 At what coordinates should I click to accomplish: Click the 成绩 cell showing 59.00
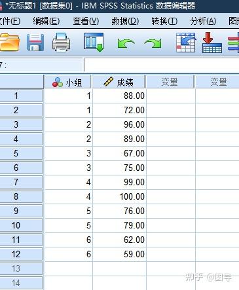pyautogui.click(x=119, y=254)
